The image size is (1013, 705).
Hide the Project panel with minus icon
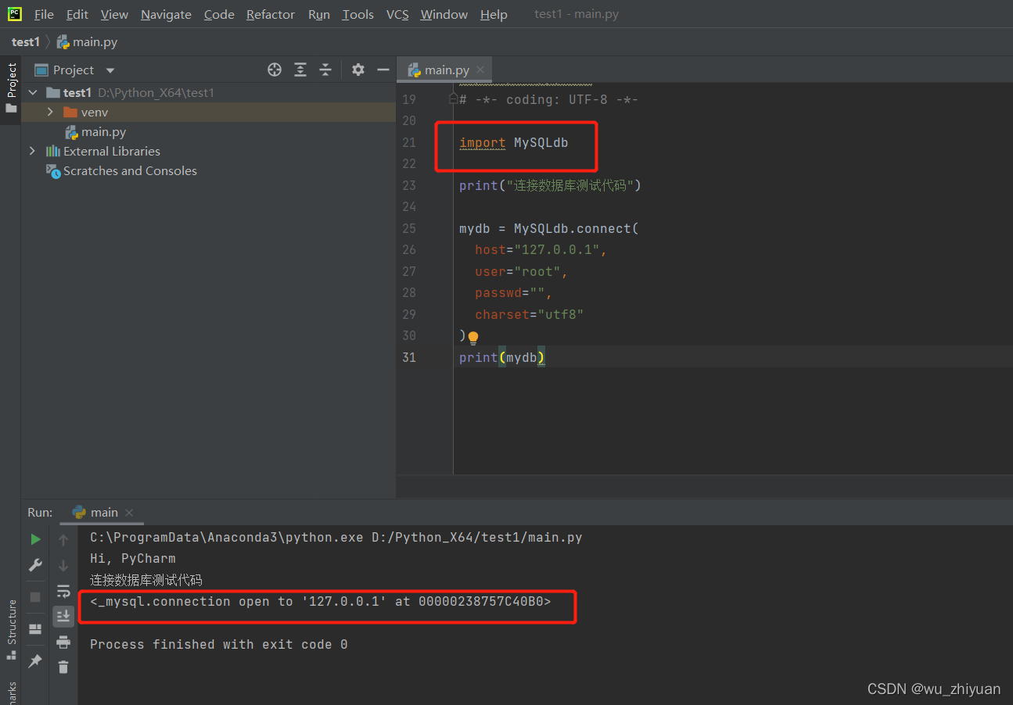click(383, 70)
